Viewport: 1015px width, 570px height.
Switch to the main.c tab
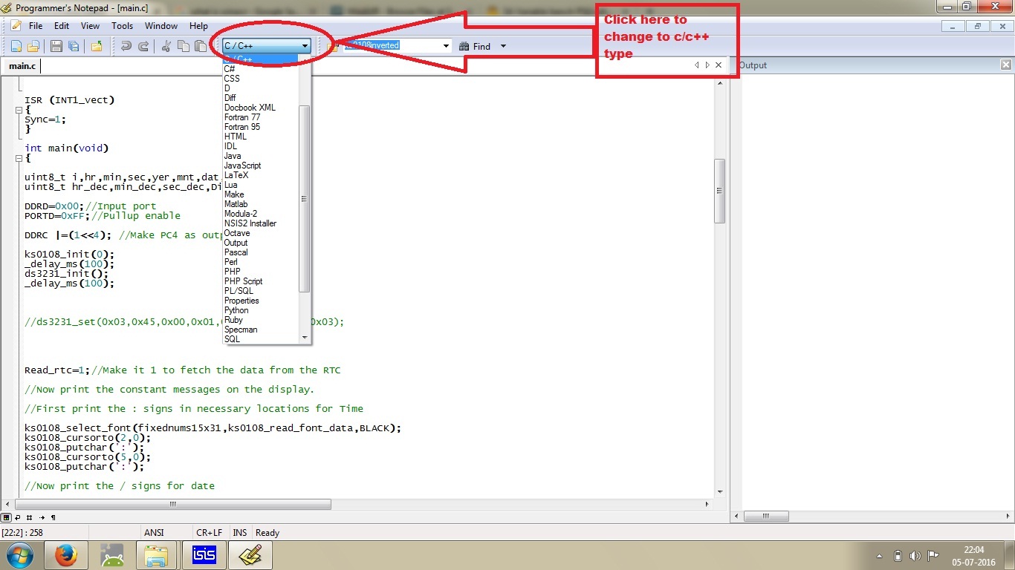point(22,66)
